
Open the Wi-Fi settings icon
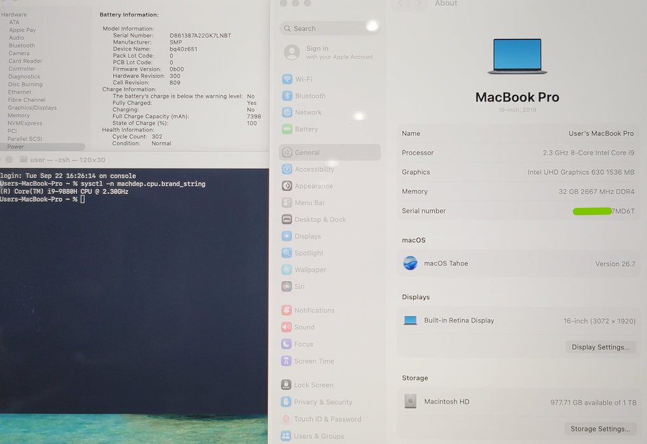pyautogui.click(x=287, y=79)
